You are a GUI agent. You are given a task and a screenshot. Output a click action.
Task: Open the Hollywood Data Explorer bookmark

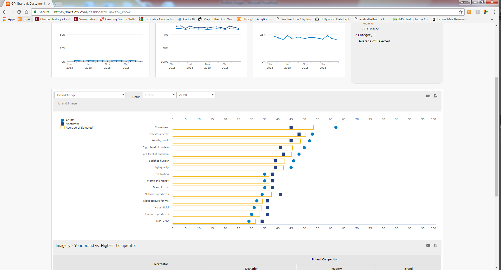coord(333,19)
